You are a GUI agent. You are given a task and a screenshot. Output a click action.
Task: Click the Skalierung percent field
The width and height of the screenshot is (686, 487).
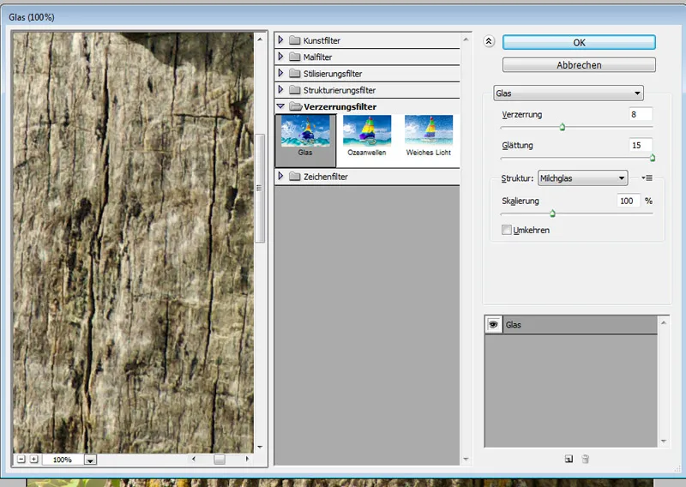pos(629,201)
